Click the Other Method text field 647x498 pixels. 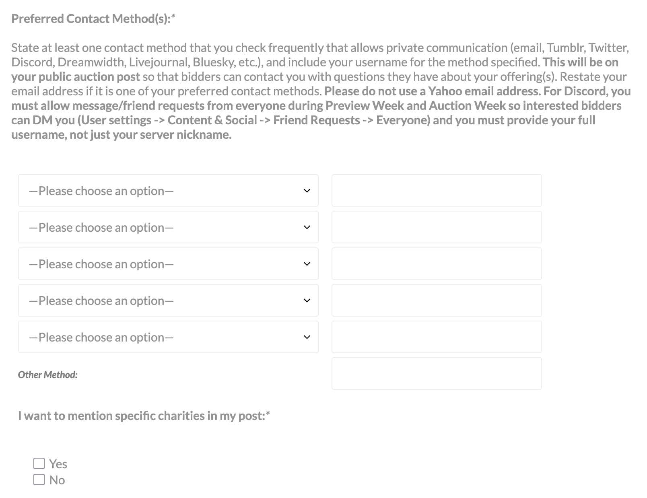point(437,374)
